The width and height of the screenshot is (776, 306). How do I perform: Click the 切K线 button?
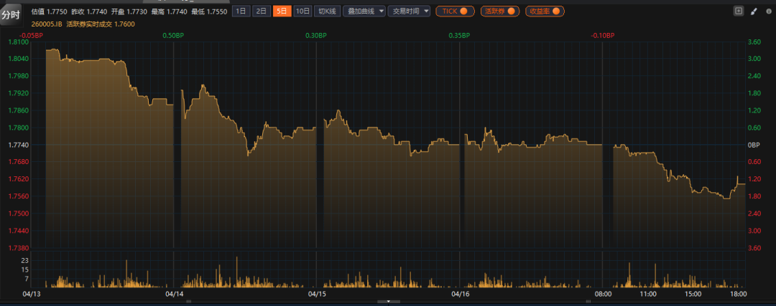(327, 11)
